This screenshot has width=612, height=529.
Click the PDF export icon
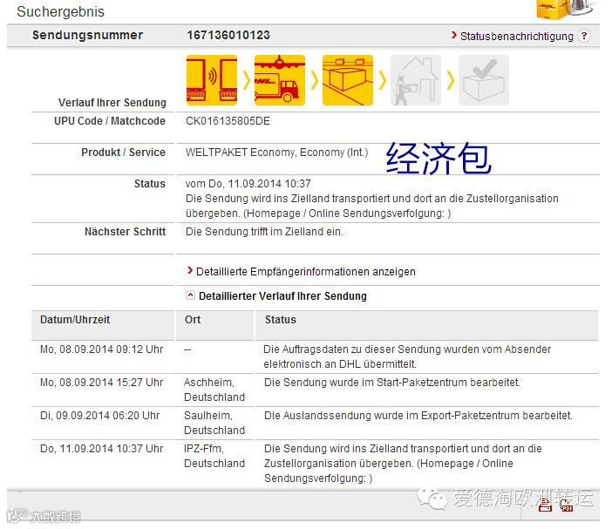[x=567, y=505]
